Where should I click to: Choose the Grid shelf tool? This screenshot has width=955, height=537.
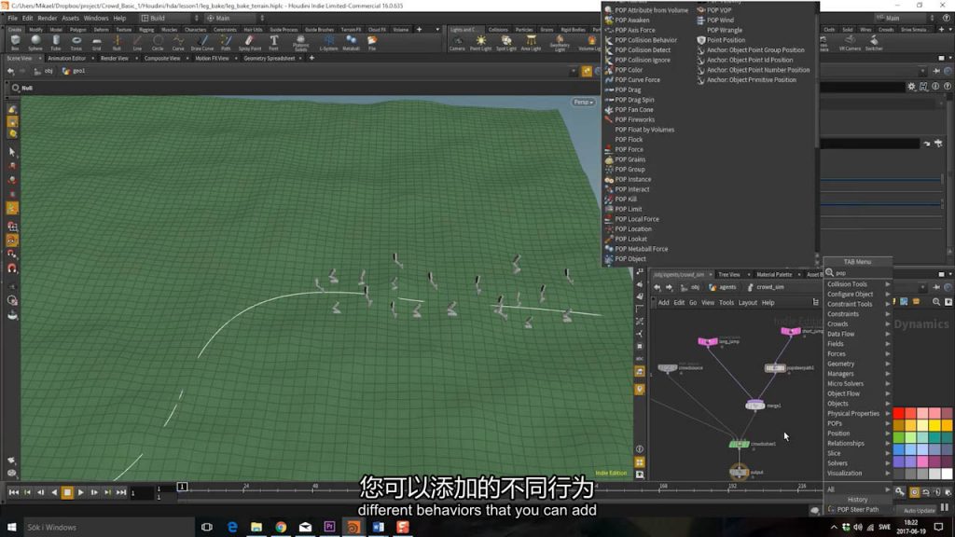tap(97, 42)
